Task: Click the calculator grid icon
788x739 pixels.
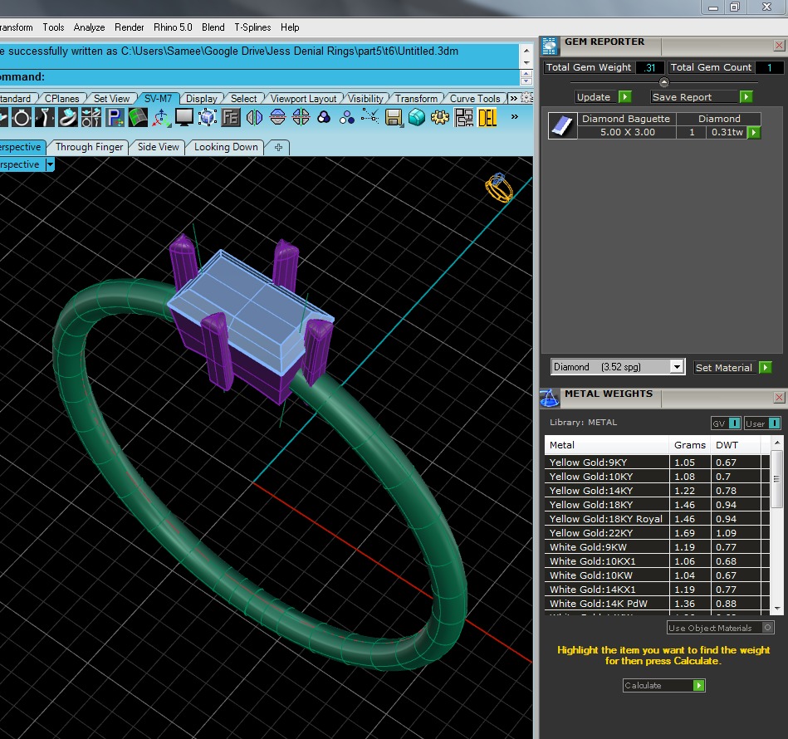Action: tap(464, 118)
